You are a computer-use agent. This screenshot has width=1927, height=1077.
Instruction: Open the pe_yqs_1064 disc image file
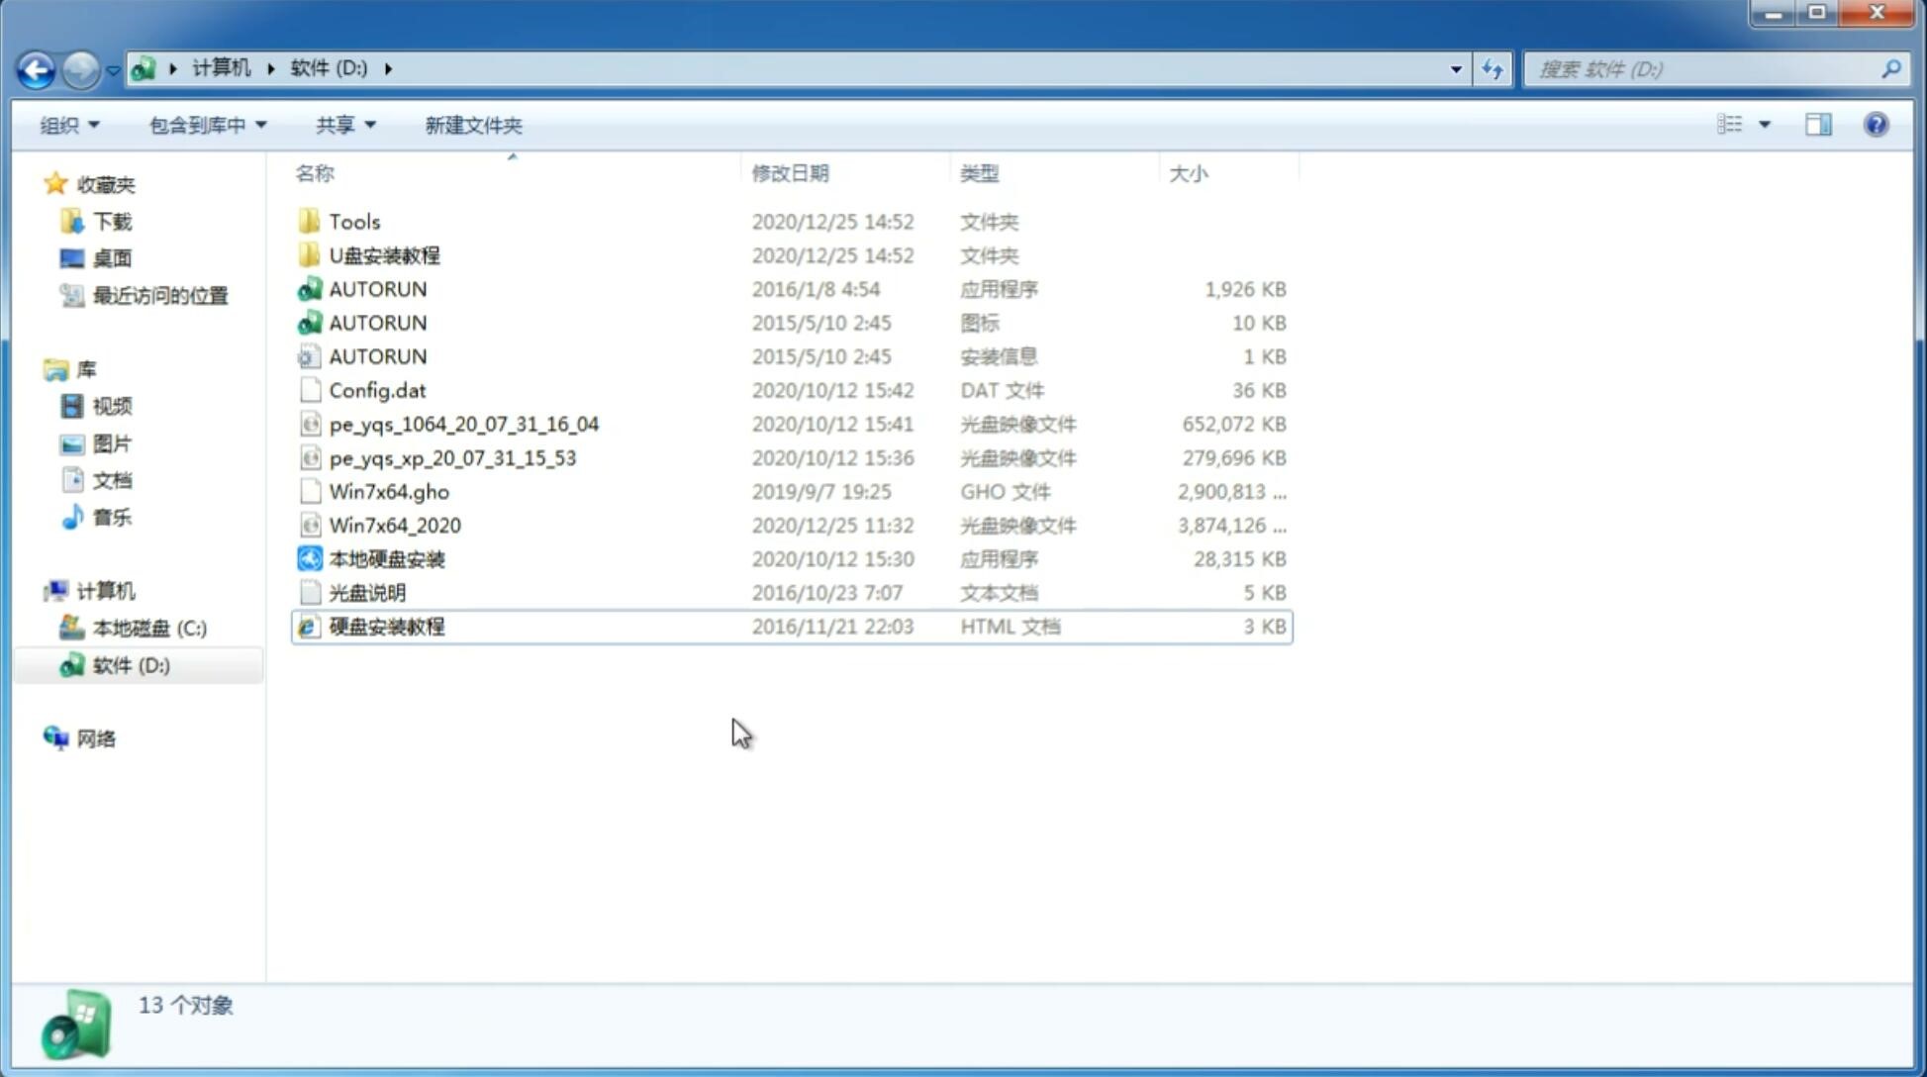tap(463, 424)
